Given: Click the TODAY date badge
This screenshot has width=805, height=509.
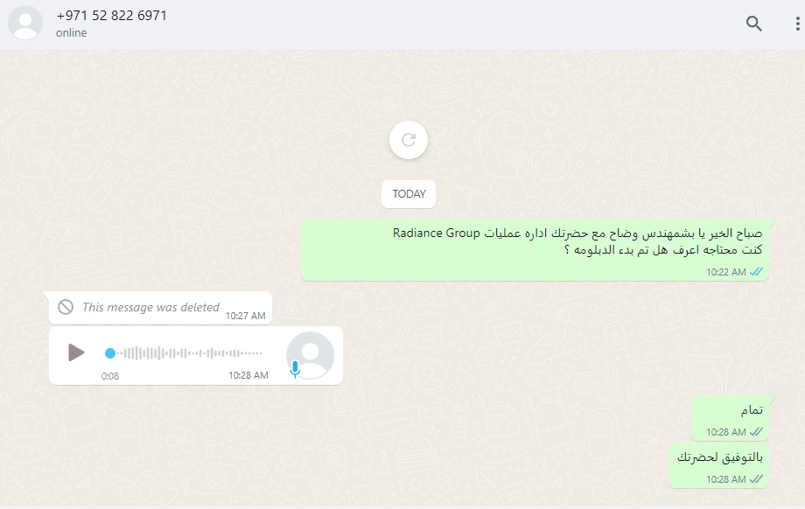Looking at the screenshot, I should click(x=409, y=194).
